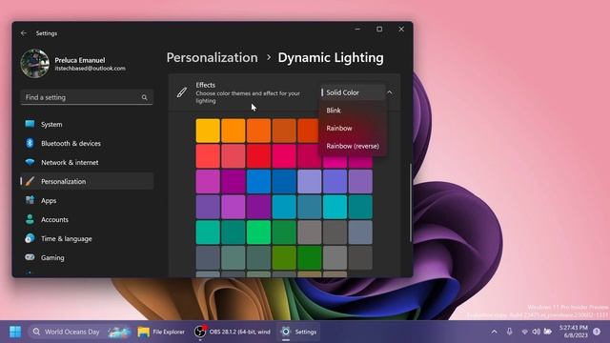
Task: Open the Apps icon in the sidebar
Action: pyautogui.click(x=30, y=200)
